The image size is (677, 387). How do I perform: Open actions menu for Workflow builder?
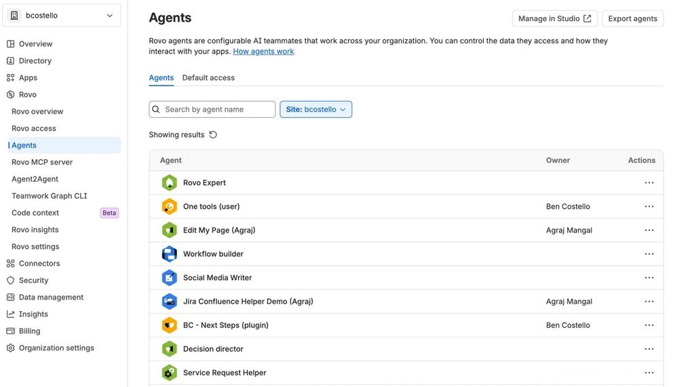pos(649,253)
